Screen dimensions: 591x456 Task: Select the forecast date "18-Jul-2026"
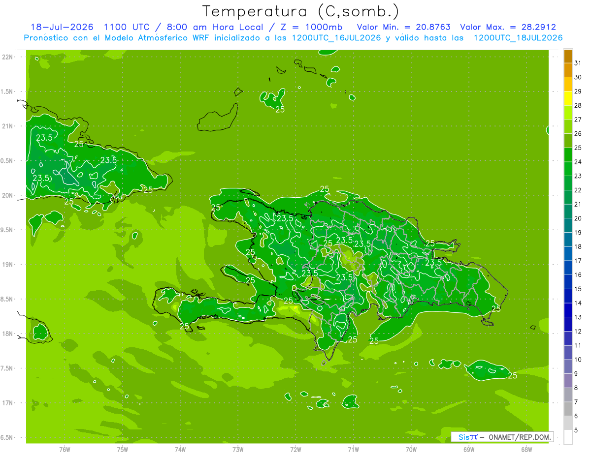[x=62, y=27]
